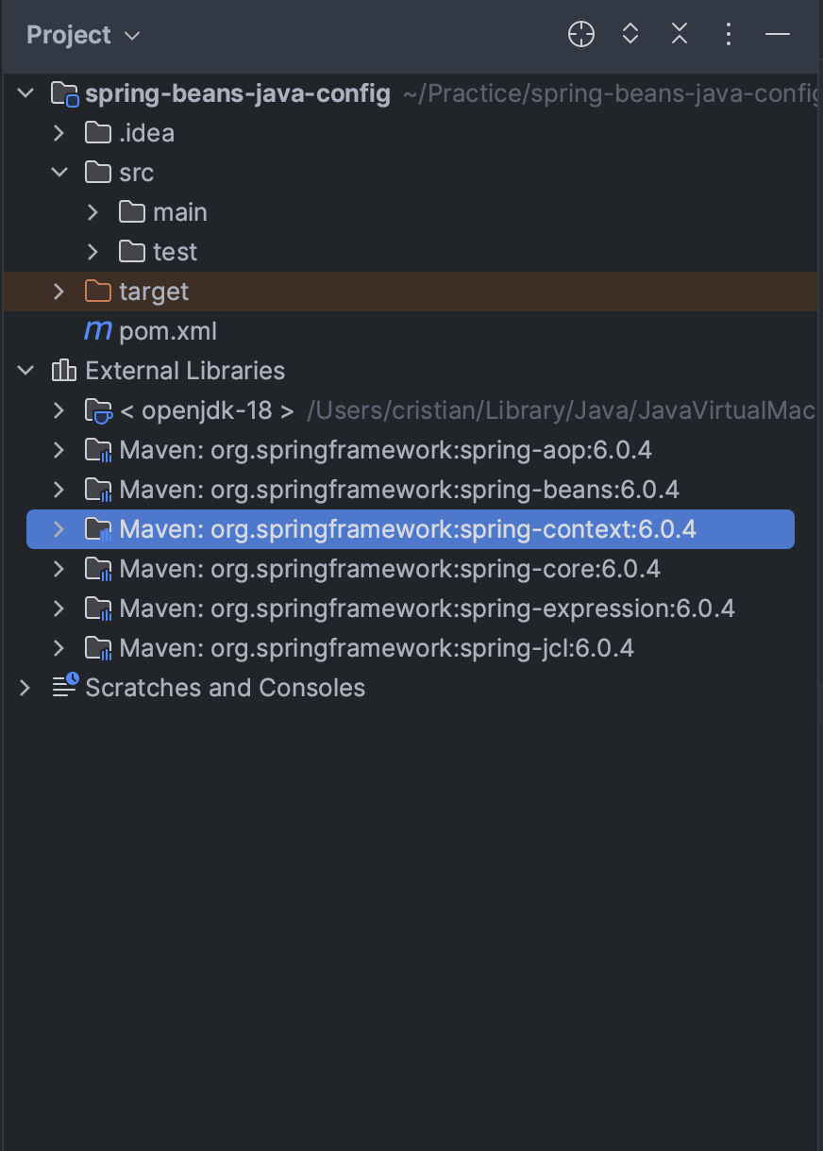Expand the target folder

59,292
